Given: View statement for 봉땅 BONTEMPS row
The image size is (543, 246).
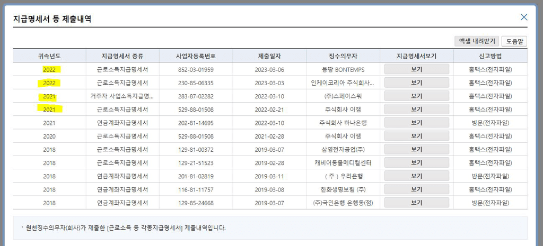Looking at the screenshot, I should (x=417, y=69).
